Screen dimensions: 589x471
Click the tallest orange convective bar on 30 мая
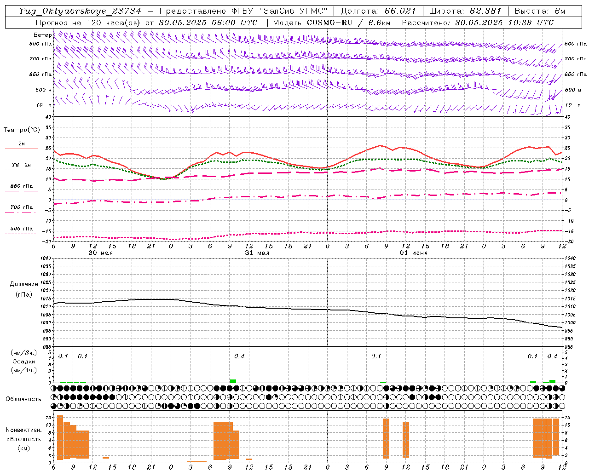(60, 437)
